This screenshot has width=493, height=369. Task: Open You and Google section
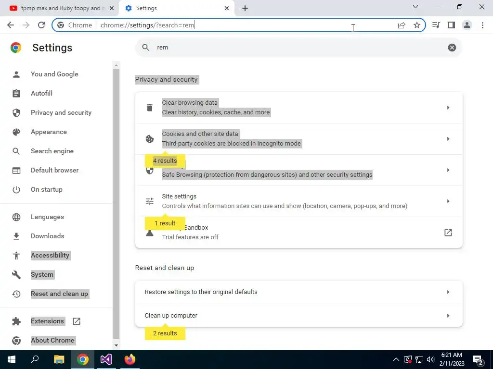point(54,74)
